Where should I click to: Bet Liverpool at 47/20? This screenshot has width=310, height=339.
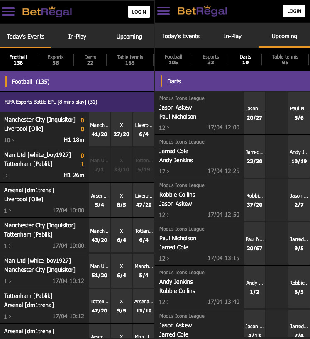click(144, 200)
